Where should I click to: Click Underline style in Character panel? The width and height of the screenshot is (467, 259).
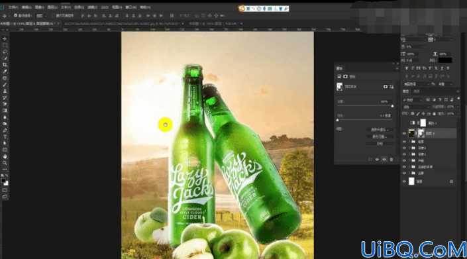click(x=442, y=68)
